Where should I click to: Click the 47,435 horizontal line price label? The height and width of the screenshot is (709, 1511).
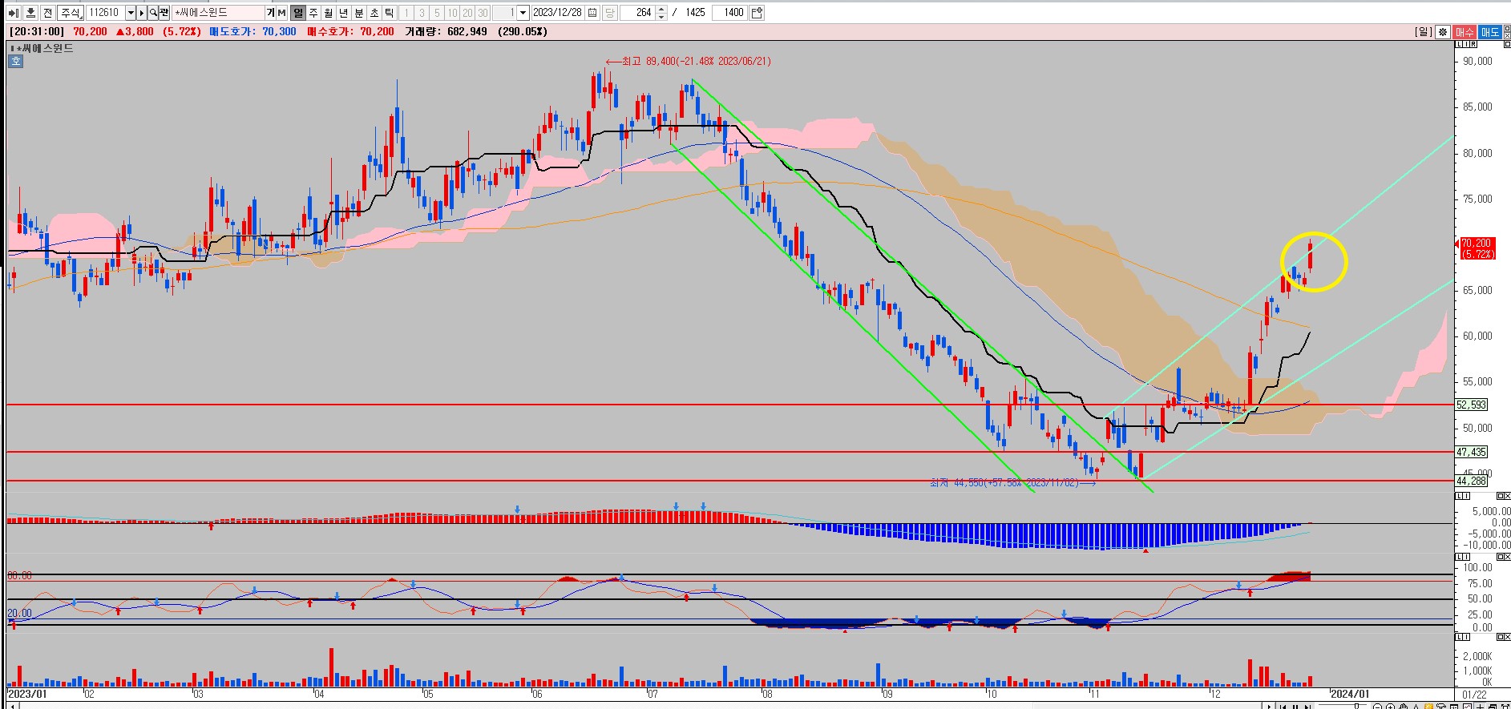pos(1472,452)
